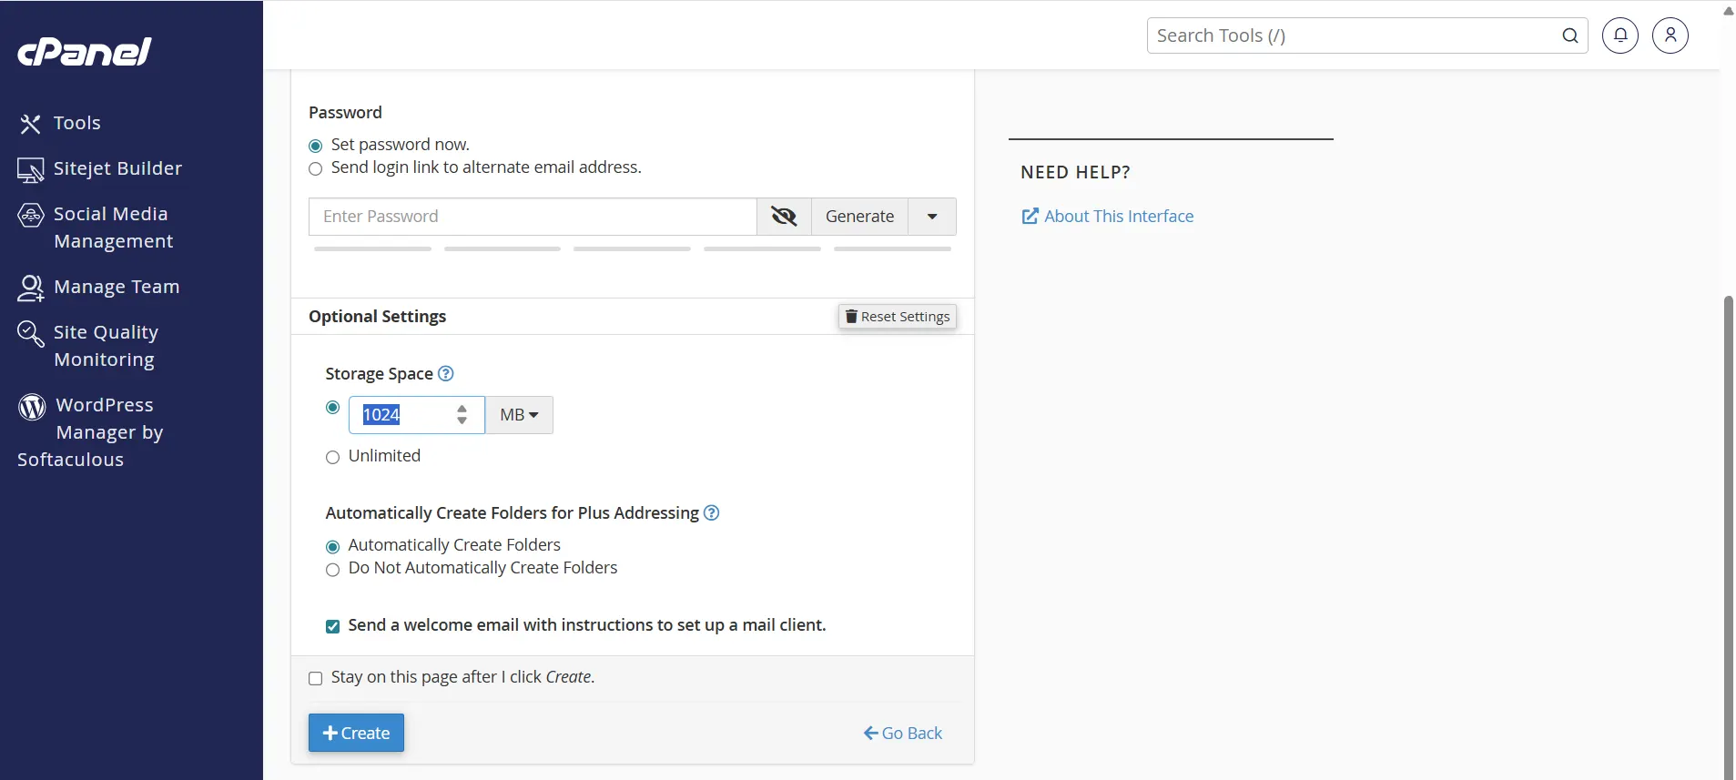Generate a random password

pyautogui.click(x=859, y=217)
